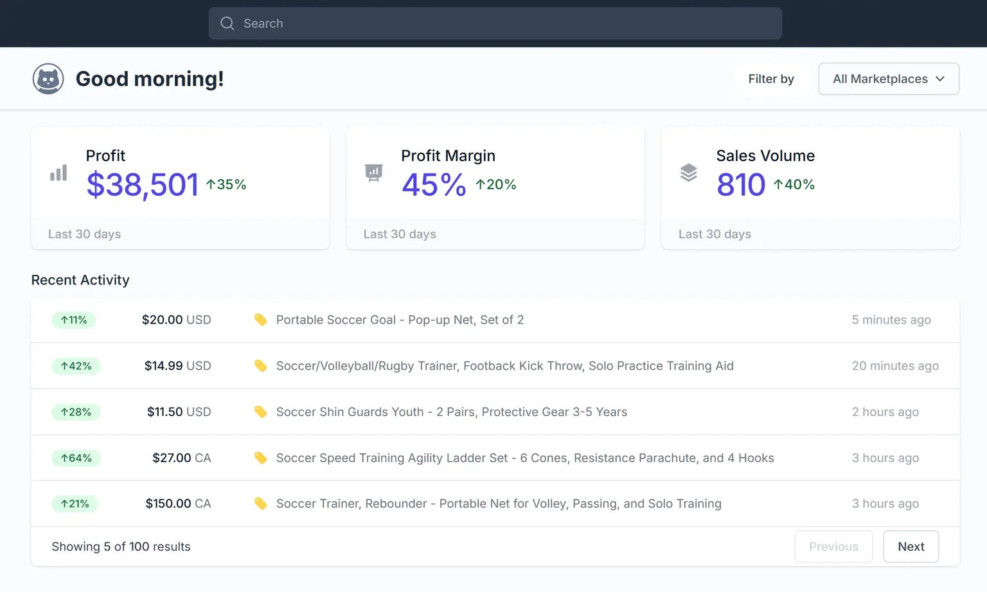Click the $38,501 profit value
987x592 pixels.
pyautogui.click(x=142, y=185)
